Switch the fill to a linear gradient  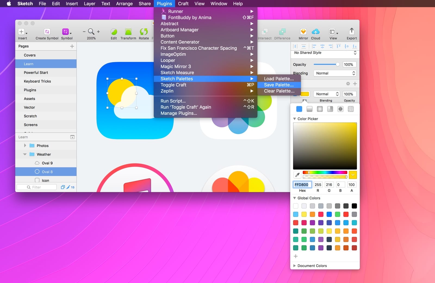[309, 109]
